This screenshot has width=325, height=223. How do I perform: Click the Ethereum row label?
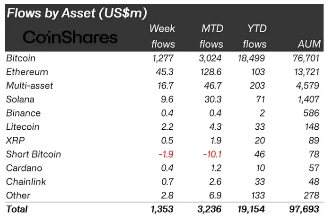tap(27, 72)
